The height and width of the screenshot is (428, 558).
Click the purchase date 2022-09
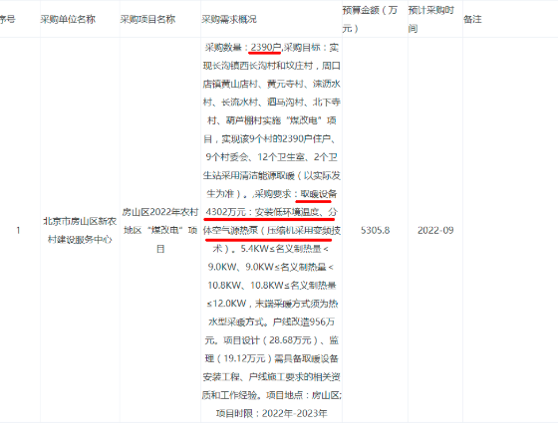pyautogui.click(x=435, y=230)
